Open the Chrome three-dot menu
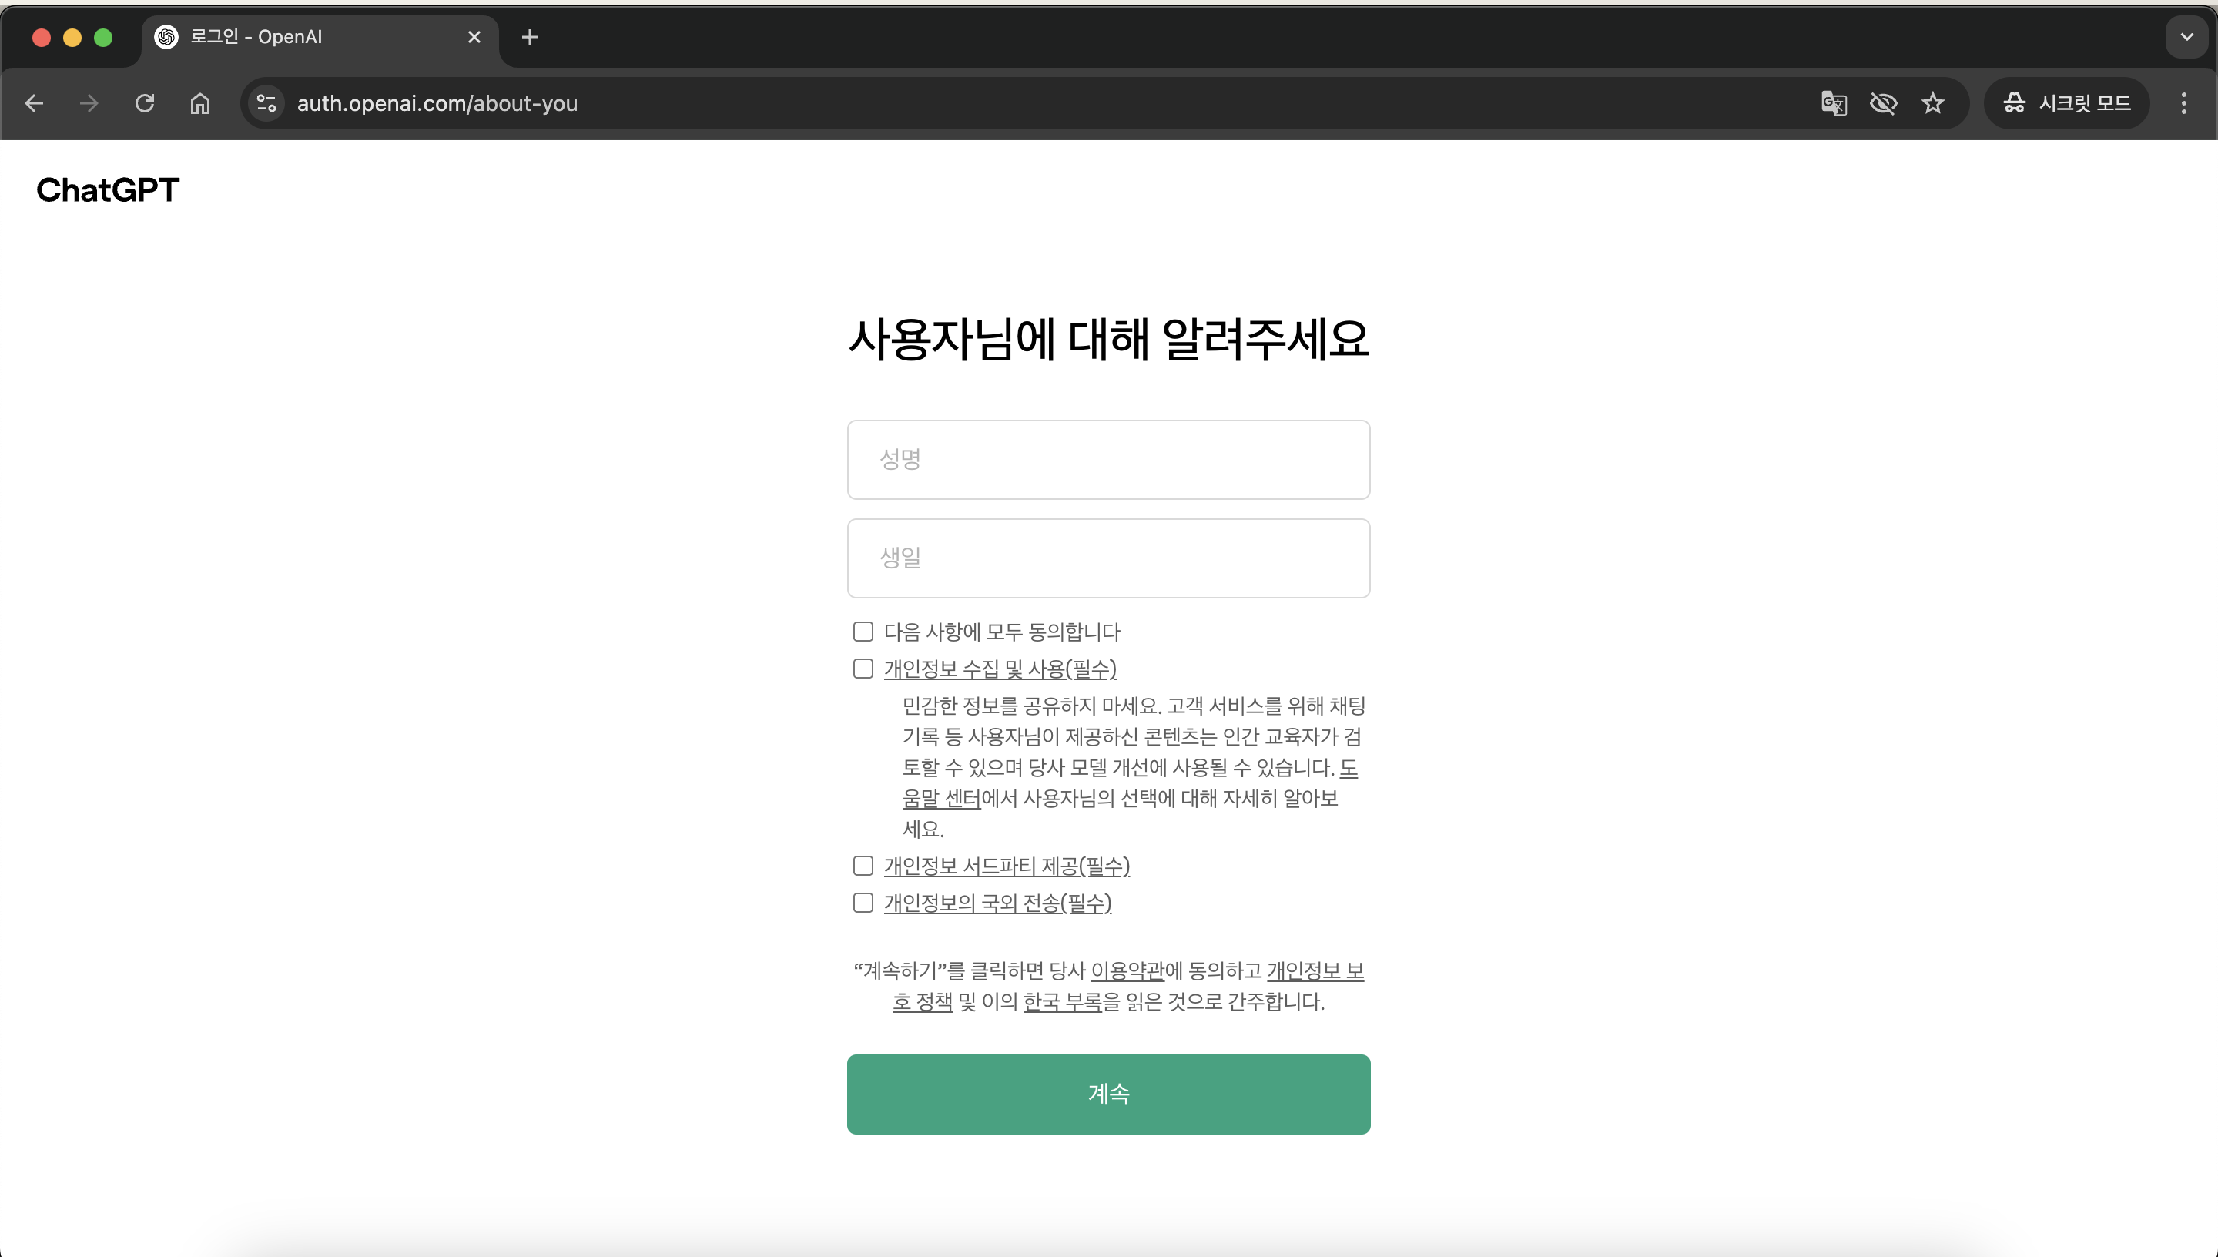The height and width of the screenshot is (1257, 2218). point(2183,104)
